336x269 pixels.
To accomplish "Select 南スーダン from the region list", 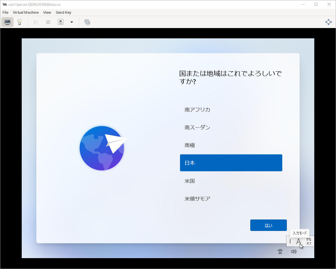I will 231,128.
